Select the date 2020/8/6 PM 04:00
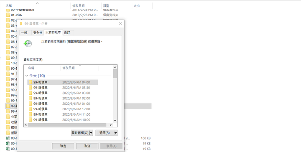Screen dimensions: 301x152 (76, 82)
